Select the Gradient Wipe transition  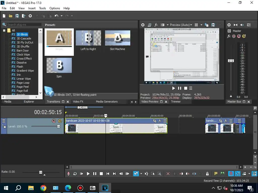click(x=25, y=71)
